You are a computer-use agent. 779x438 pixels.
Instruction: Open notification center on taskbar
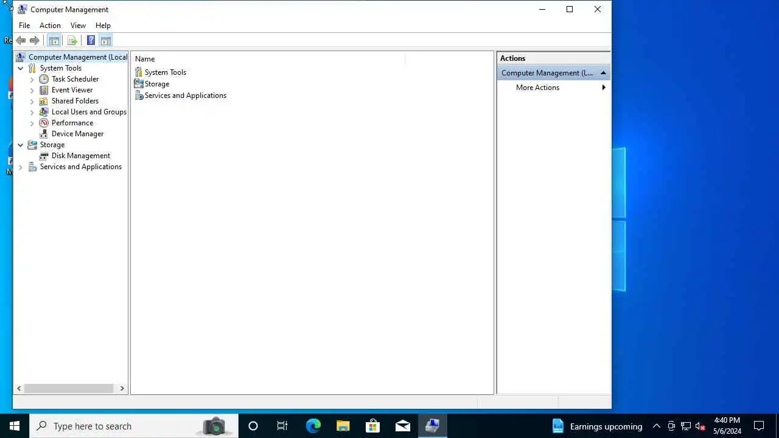[x=759, y=426]
